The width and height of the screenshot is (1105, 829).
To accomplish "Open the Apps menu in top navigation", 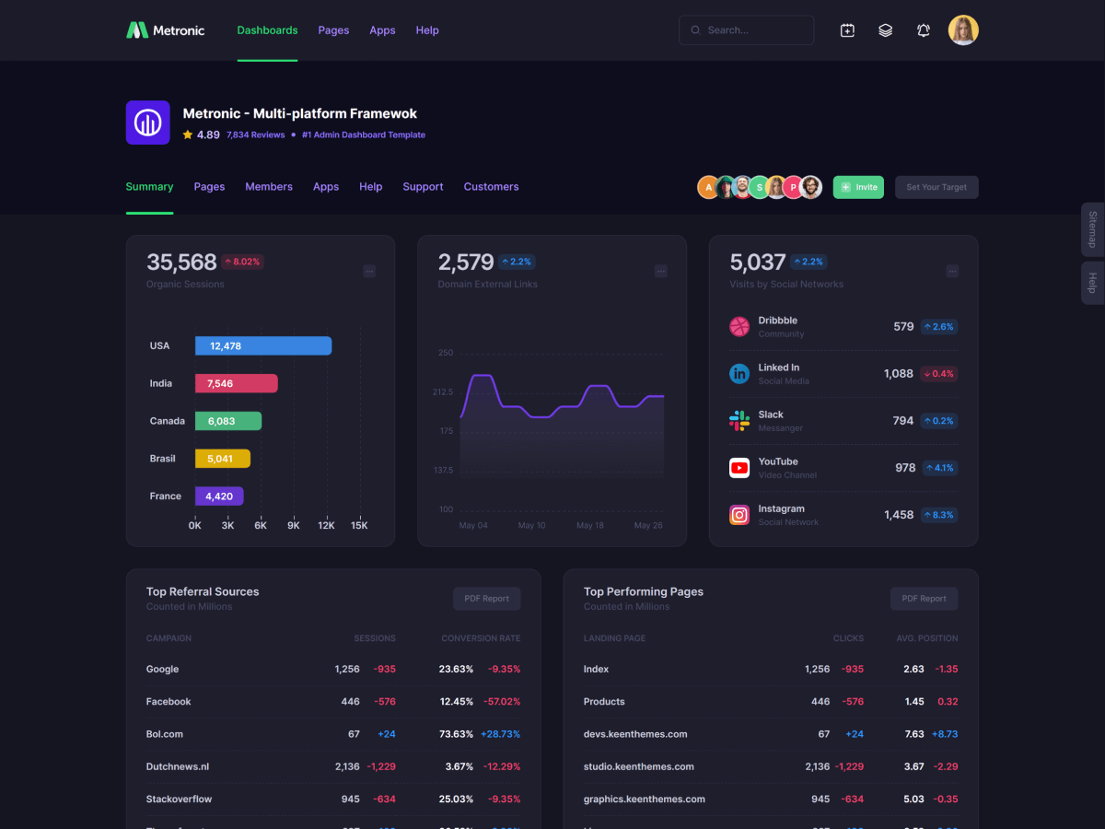I will point(382,30).
